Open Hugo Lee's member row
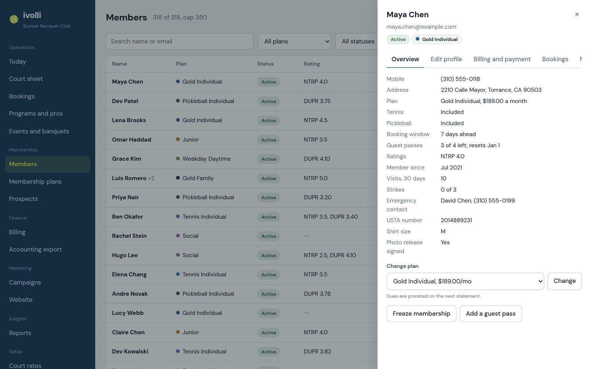This screenshot has width=591, height=369. point(242,255)
